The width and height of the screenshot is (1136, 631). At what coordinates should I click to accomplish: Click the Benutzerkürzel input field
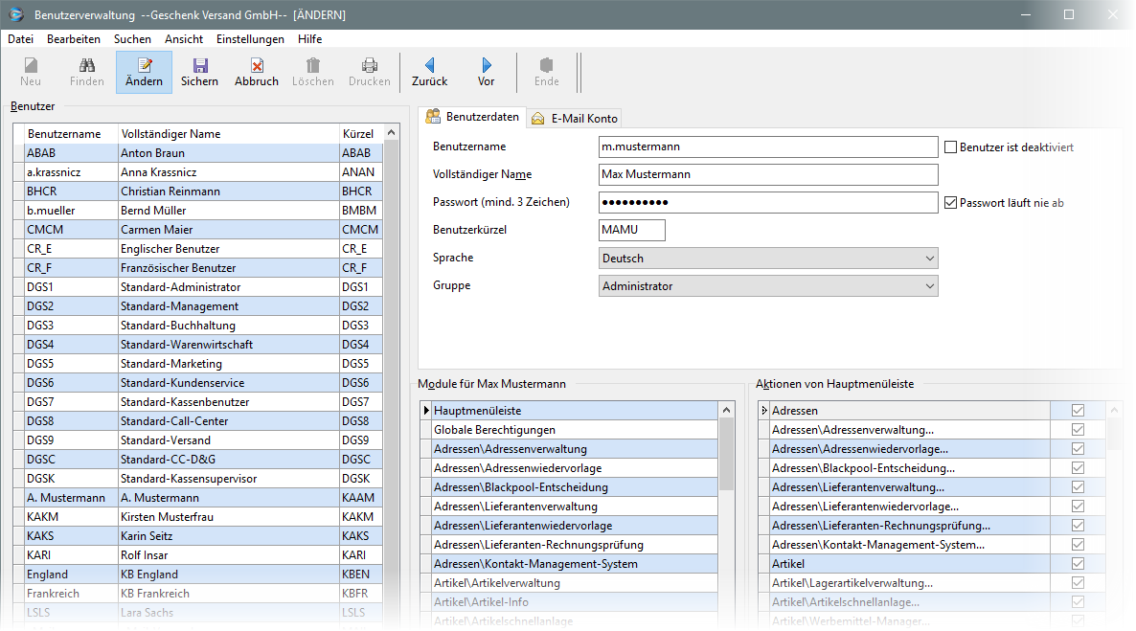[x=631, y=231]
